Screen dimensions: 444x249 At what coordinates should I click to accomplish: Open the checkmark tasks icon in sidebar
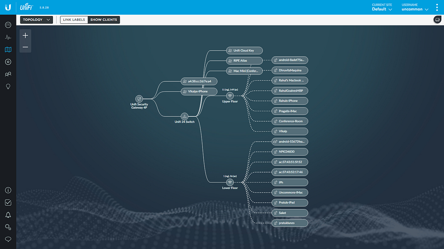(x=8, y=202)
